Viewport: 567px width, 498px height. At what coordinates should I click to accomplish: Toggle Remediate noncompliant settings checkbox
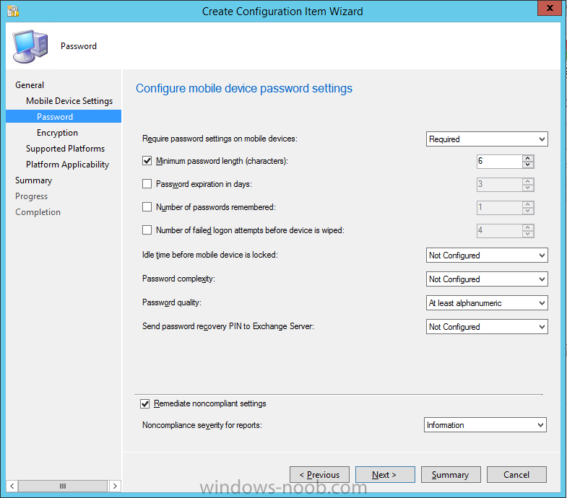pos(144,403)
